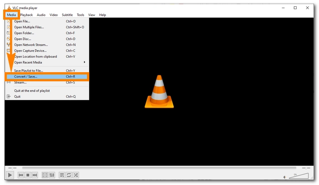Open the Subtitle menu

coord(67,15)
